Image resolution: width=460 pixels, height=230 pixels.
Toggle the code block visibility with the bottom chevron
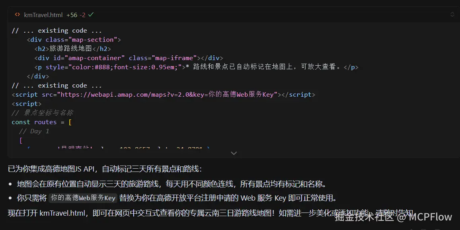pos(234,153)
